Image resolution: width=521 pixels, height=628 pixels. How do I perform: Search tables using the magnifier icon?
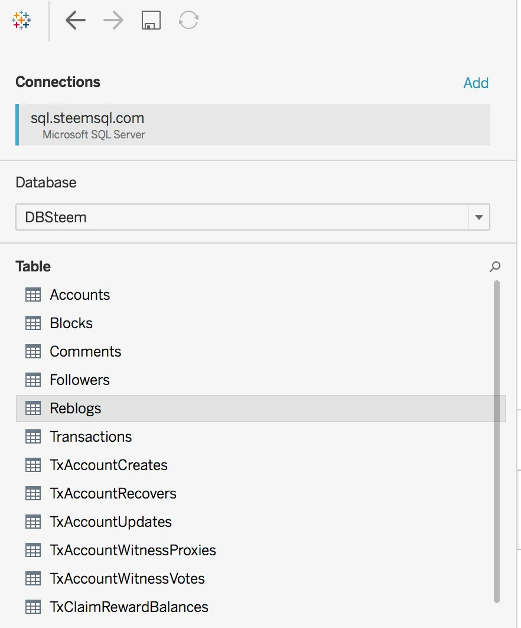pos(495,266)
